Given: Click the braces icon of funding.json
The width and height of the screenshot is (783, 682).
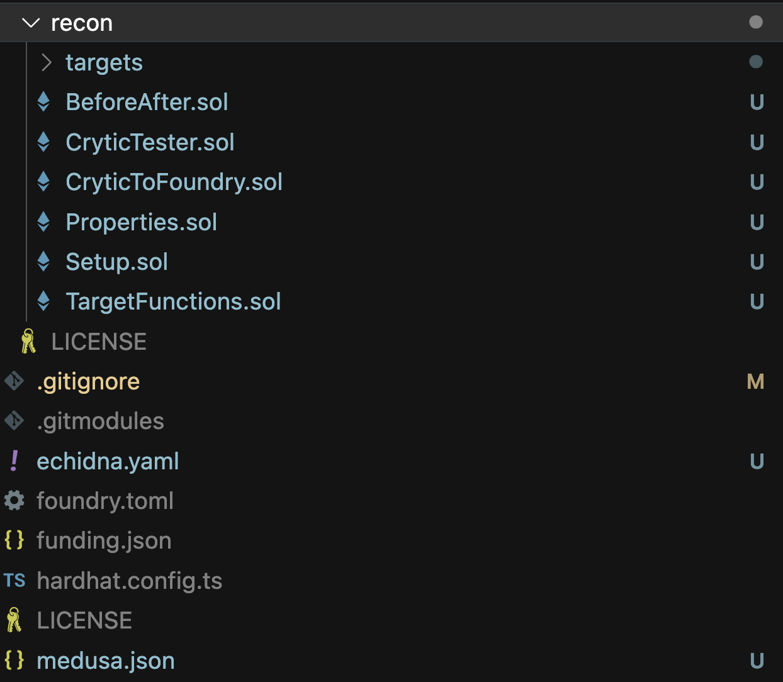Looking at the screenshot, I should [14, 540].
